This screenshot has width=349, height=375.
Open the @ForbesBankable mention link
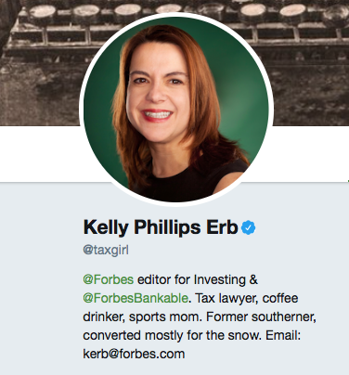click(136, 298)
